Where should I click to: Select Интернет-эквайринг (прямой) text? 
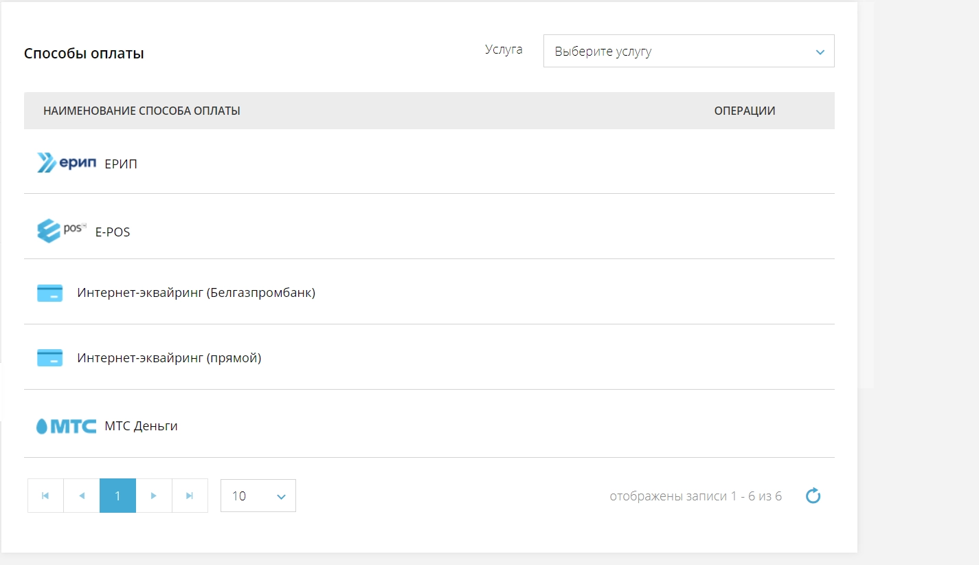[169, 358]
